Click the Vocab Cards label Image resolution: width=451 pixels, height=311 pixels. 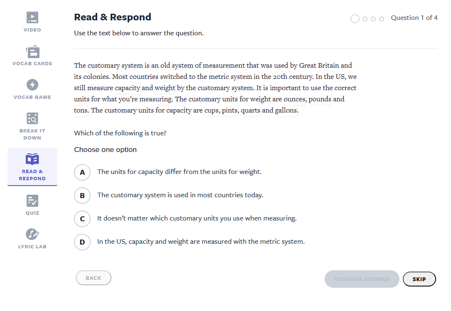[x=32, y=64]
